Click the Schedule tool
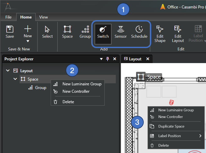 click(139, 32)
